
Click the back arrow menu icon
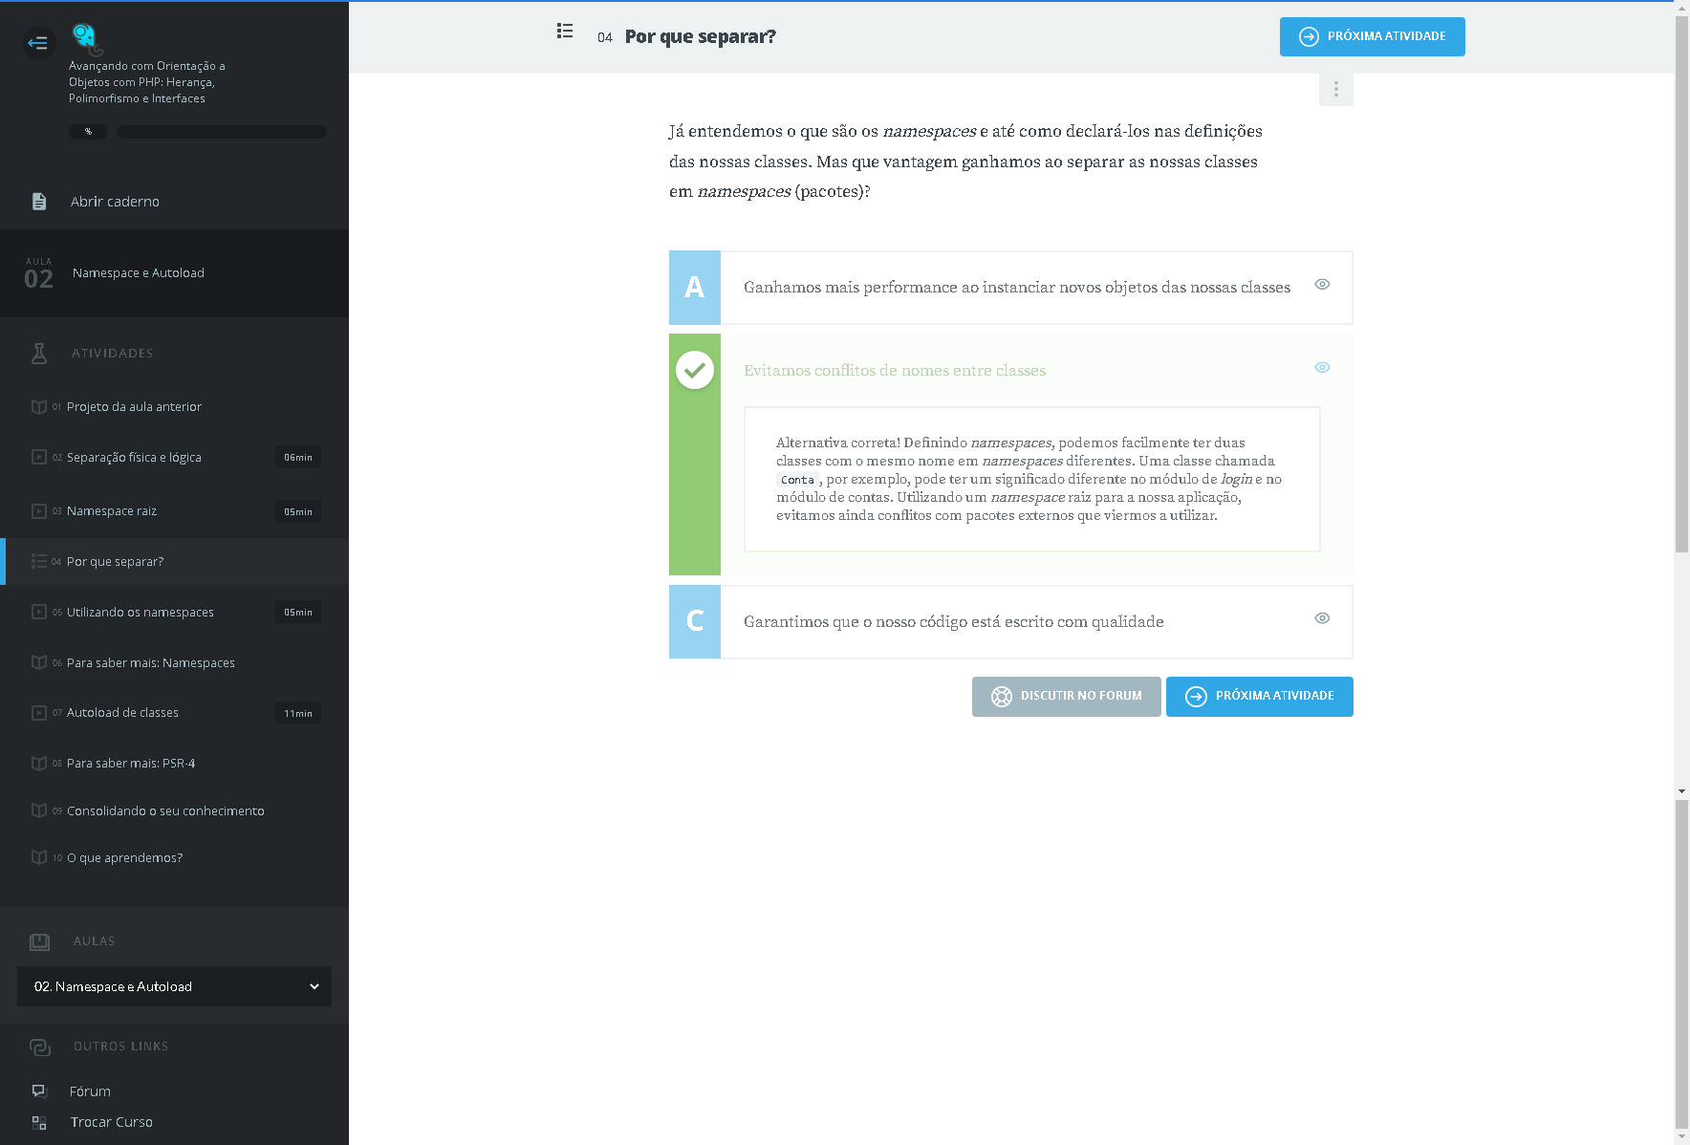click(x=38, y=43)
